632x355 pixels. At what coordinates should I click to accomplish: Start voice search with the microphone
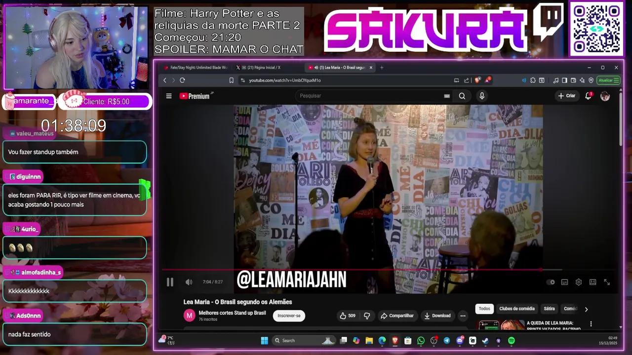(482, 96)
